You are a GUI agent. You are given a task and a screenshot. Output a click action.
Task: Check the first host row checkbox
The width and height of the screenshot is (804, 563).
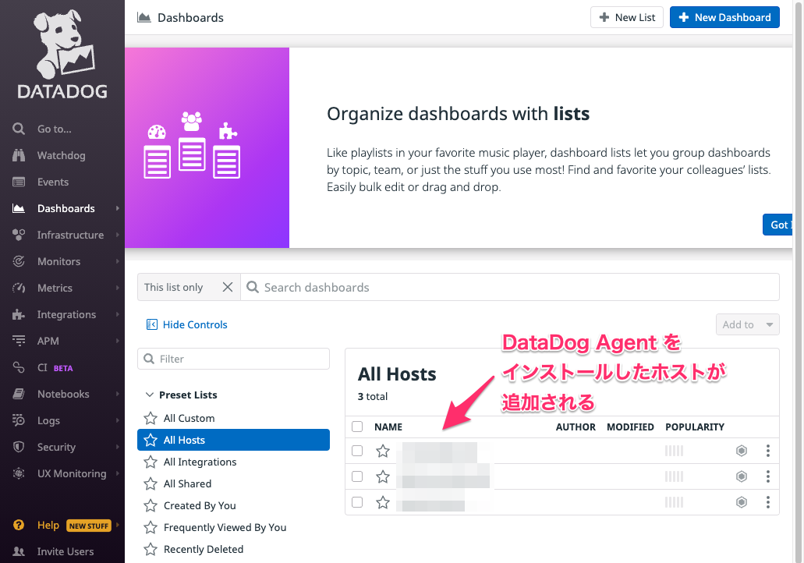tap(357, 451)
